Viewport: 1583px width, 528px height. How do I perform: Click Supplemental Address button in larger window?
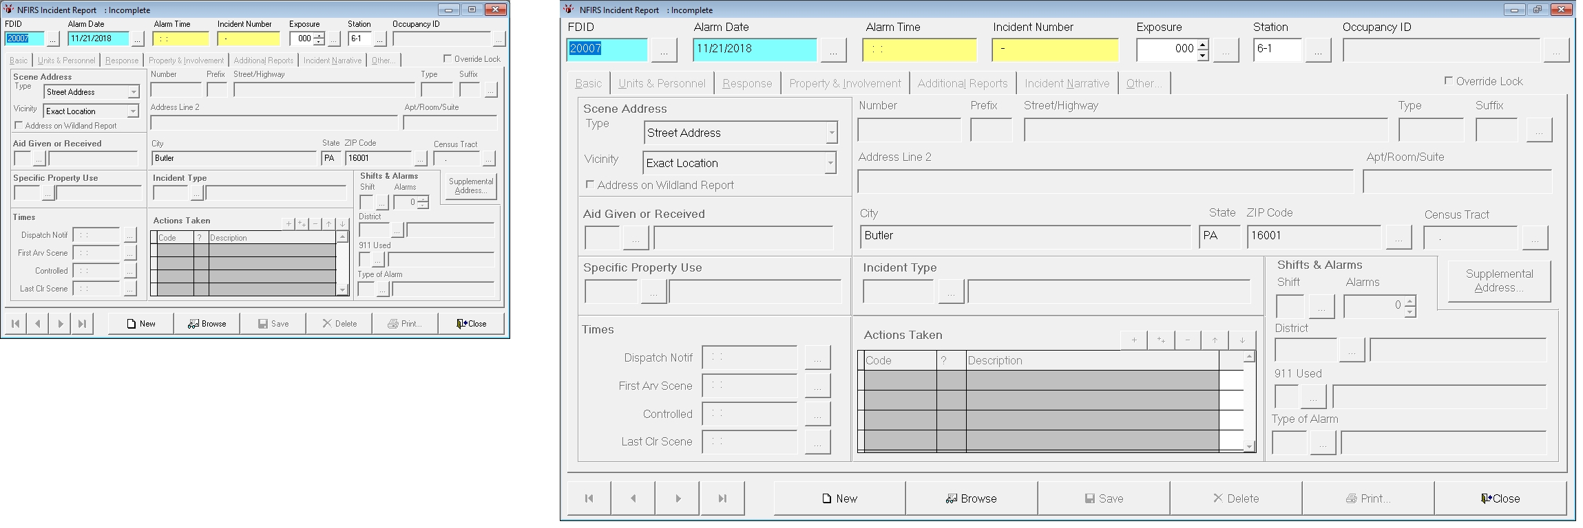(x=1499, y=280)
